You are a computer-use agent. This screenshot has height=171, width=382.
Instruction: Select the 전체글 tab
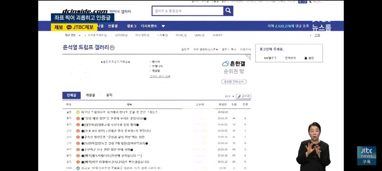pyautogui.click(x=71, y=95)
